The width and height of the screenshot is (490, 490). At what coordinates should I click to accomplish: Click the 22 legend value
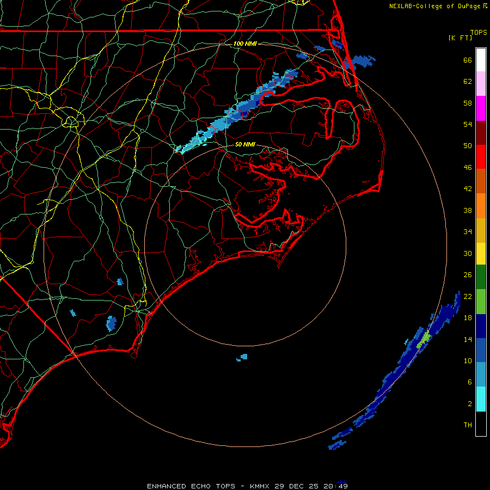468,296
